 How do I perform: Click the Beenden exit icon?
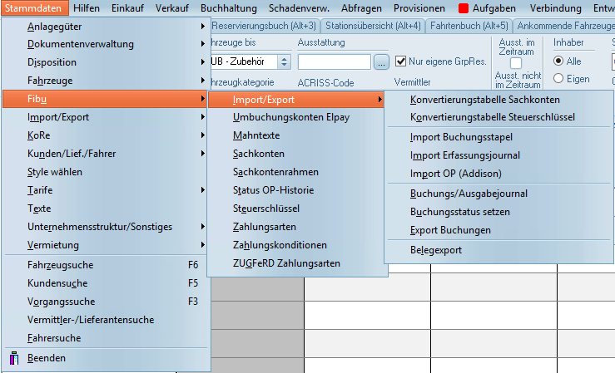point(13,358)
